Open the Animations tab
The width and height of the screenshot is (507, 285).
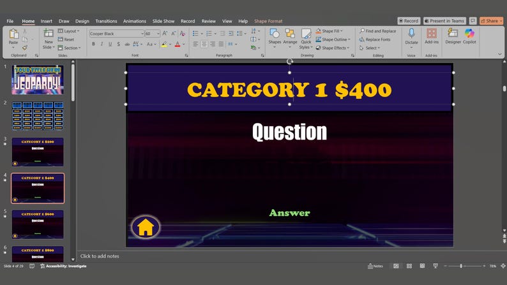point(135,21)
